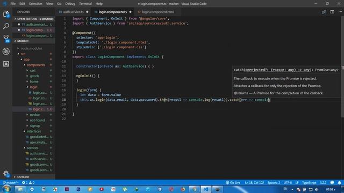This screenshot has width=344, height=193.
Task: Click the Chrome icon in taskbar
Action: [195, 189]
